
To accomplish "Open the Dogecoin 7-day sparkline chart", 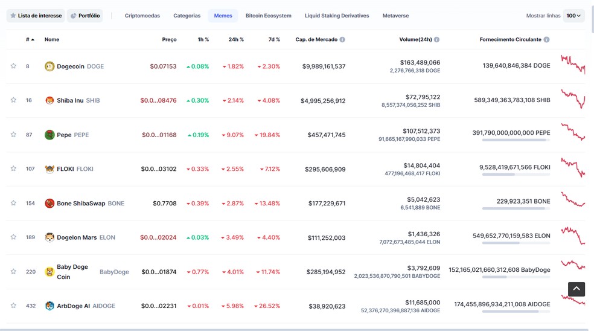I will 573,64.
